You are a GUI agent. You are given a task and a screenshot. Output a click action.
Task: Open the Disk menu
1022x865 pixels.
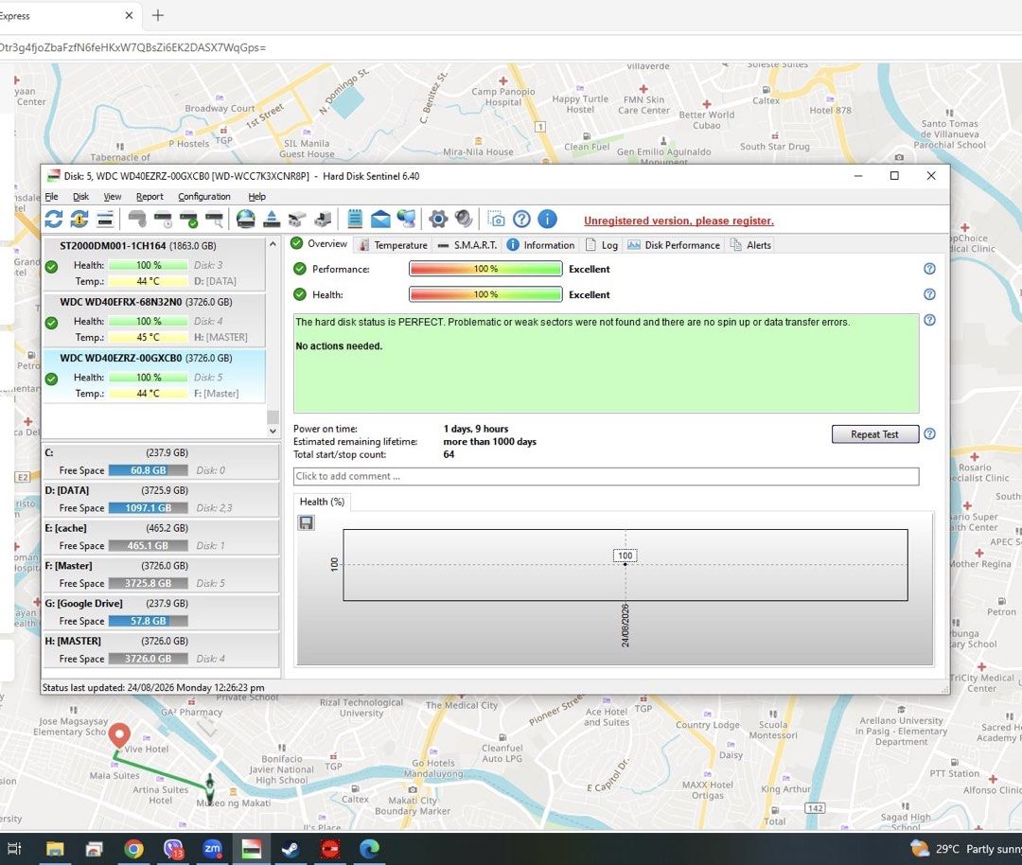tap(80, 196)
